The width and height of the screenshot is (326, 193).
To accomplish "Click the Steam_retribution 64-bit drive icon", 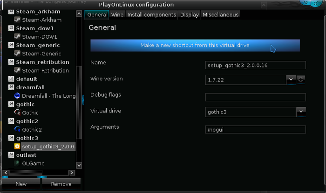I will click(x=11, y=62).
